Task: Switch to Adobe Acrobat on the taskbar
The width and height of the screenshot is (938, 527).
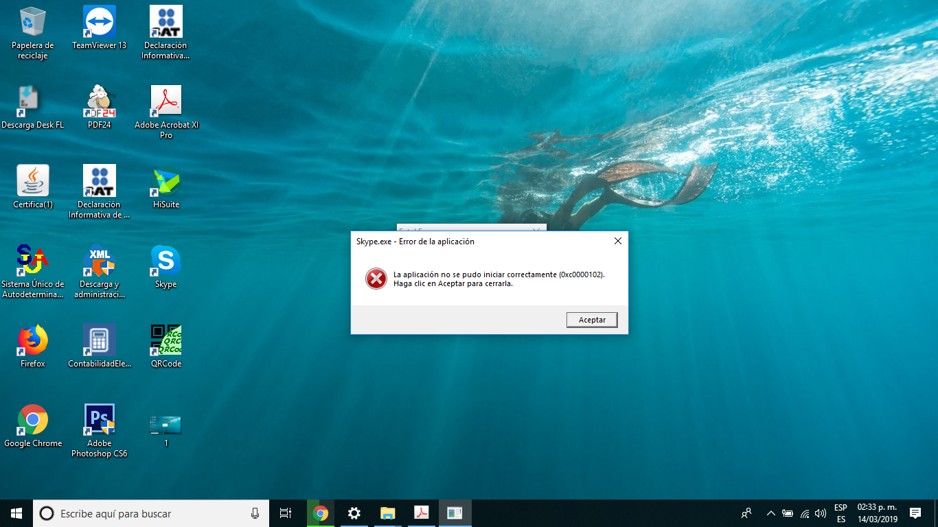Action: pyautogui.click(x=421, y=513)
